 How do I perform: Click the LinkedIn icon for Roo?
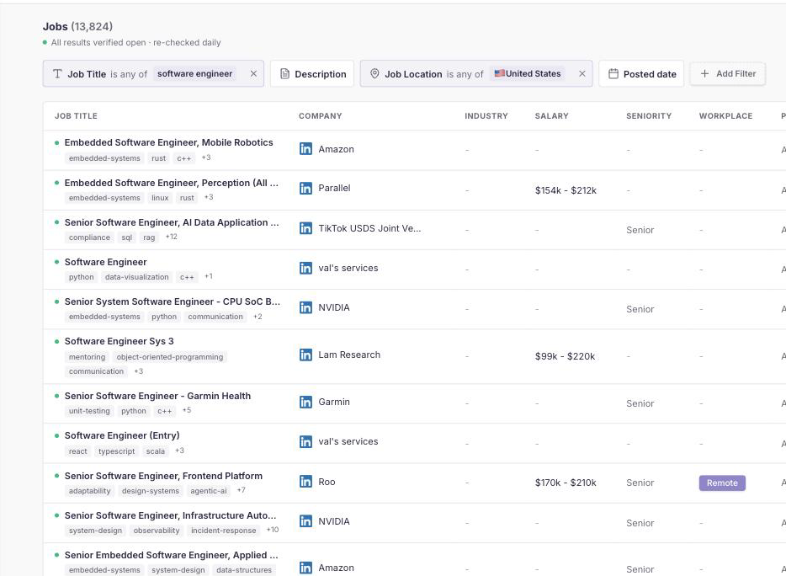(x=305, y=482)
